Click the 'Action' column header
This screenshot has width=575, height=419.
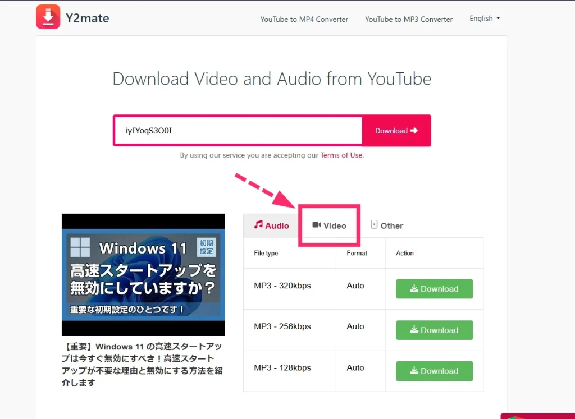tap(405, 253)
